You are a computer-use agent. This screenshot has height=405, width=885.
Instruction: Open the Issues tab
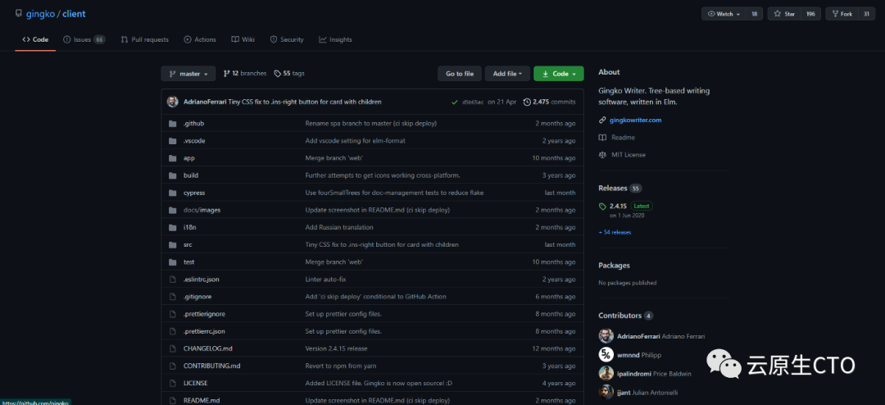[x=84, y=39]
